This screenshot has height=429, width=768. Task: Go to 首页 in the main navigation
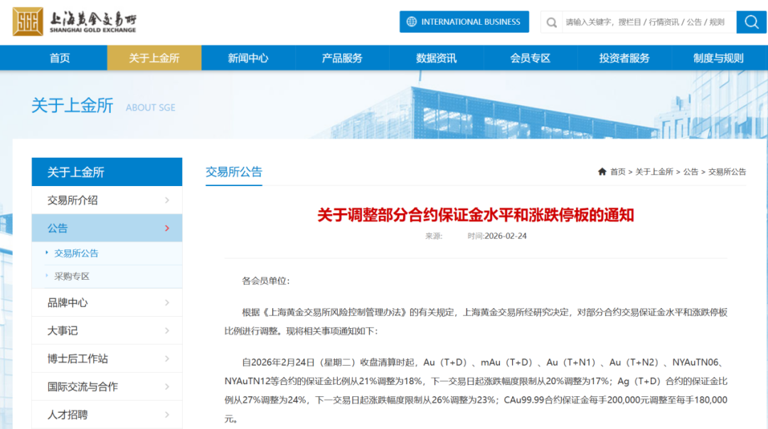(x=60, y=58)
